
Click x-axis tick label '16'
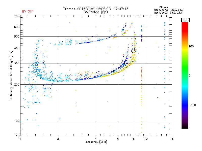[172, 139]
